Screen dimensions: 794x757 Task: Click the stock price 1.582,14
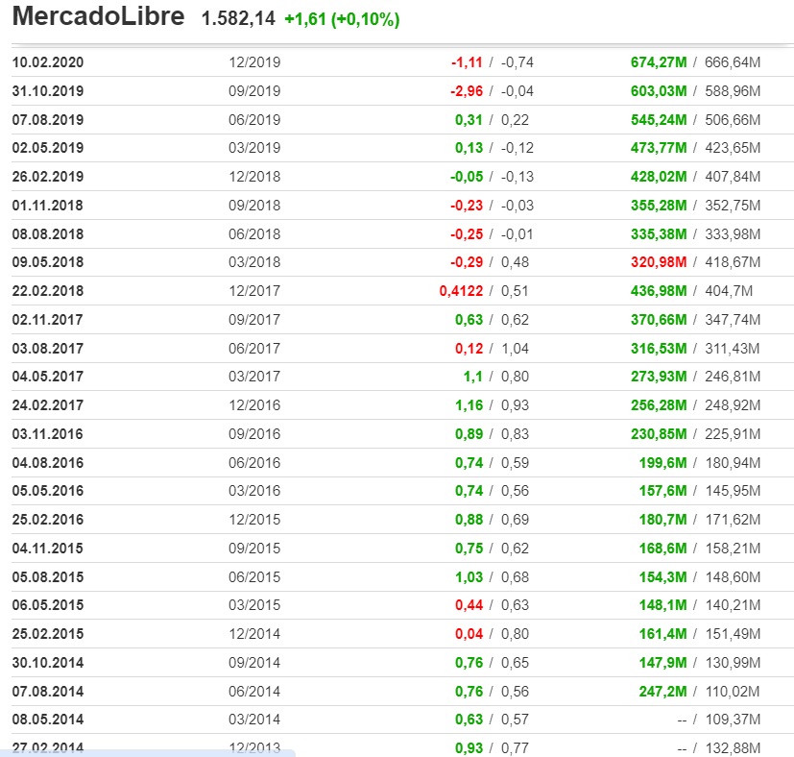click(238, 19)
